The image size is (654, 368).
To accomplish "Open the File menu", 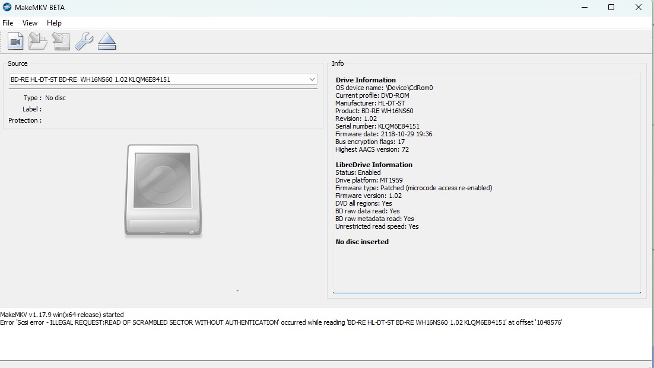I will (x=8, y=23).
